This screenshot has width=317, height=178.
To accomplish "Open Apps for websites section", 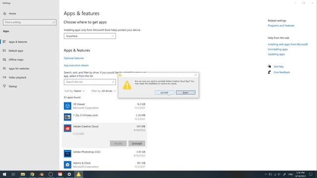I will (x=19, y=68).
